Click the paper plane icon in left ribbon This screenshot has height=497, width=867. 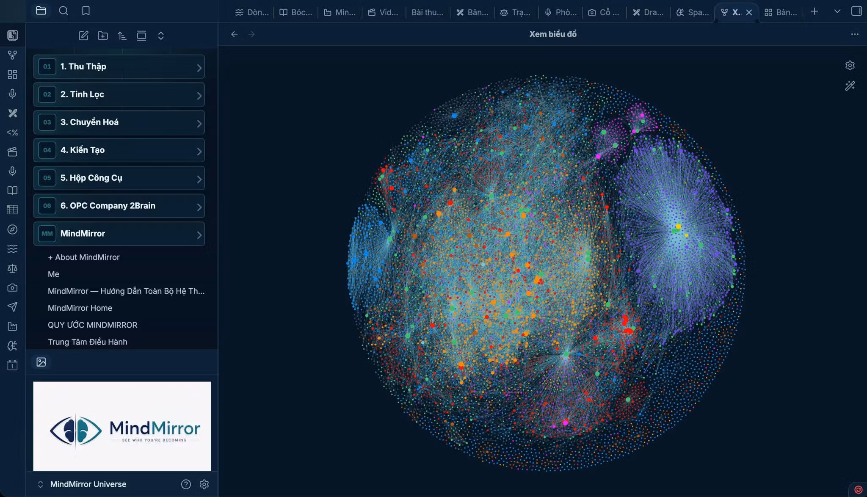[12, 306]
